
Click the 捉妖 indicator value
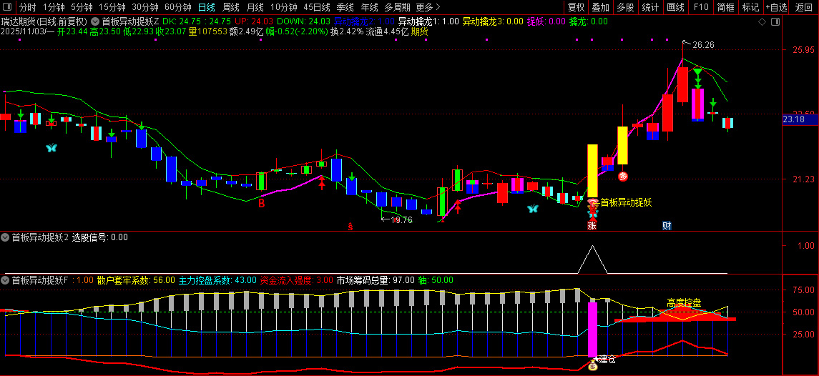546,21
